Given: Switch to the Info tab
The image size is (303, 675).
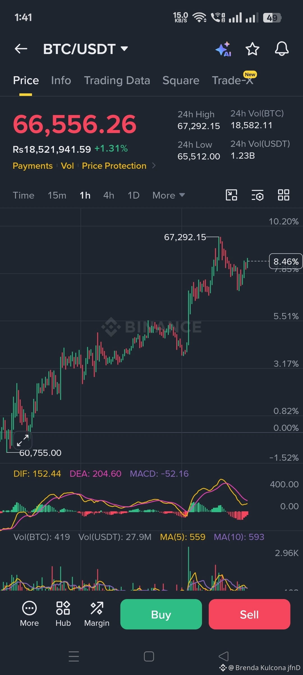Looking at the screenshot, I should 61,80.
